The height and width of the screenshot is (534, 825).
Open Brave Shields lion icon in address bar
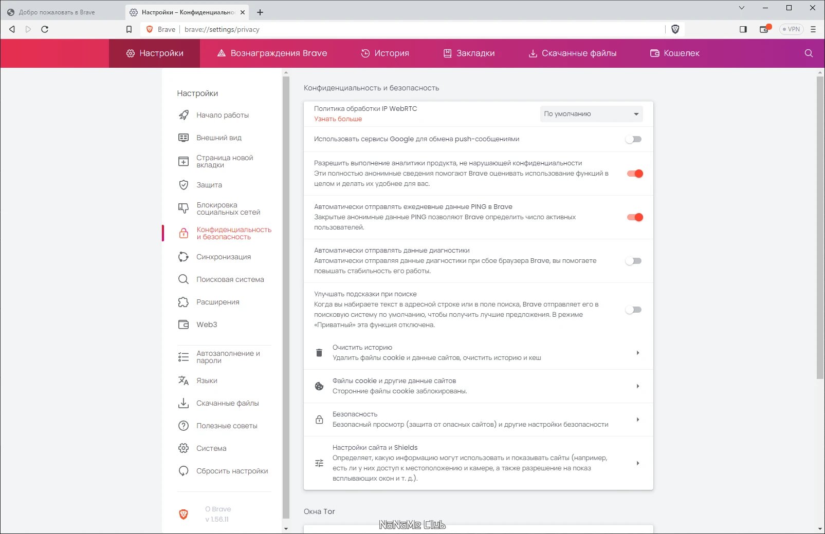675,29
